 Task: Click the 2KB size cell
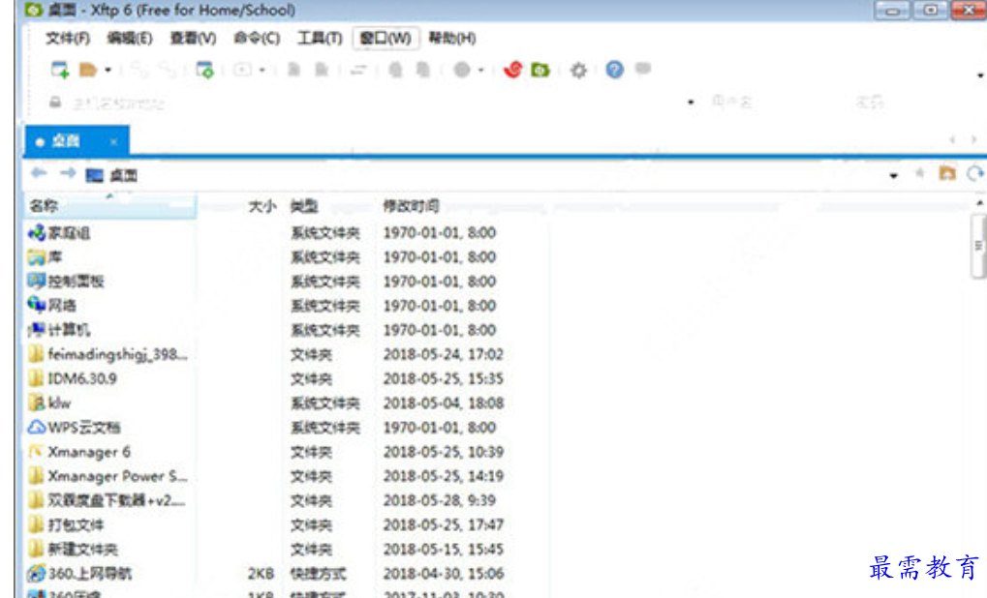(x=261, y=574)
